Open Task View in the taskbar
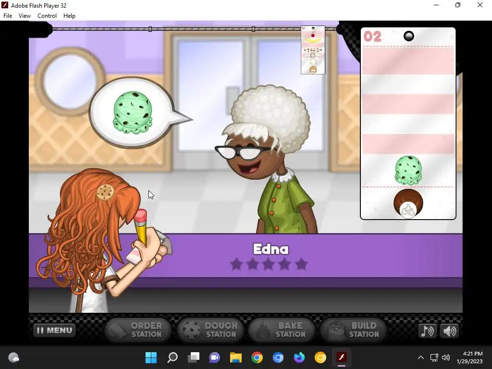The image size is (492, 369). tap(194, 357)
